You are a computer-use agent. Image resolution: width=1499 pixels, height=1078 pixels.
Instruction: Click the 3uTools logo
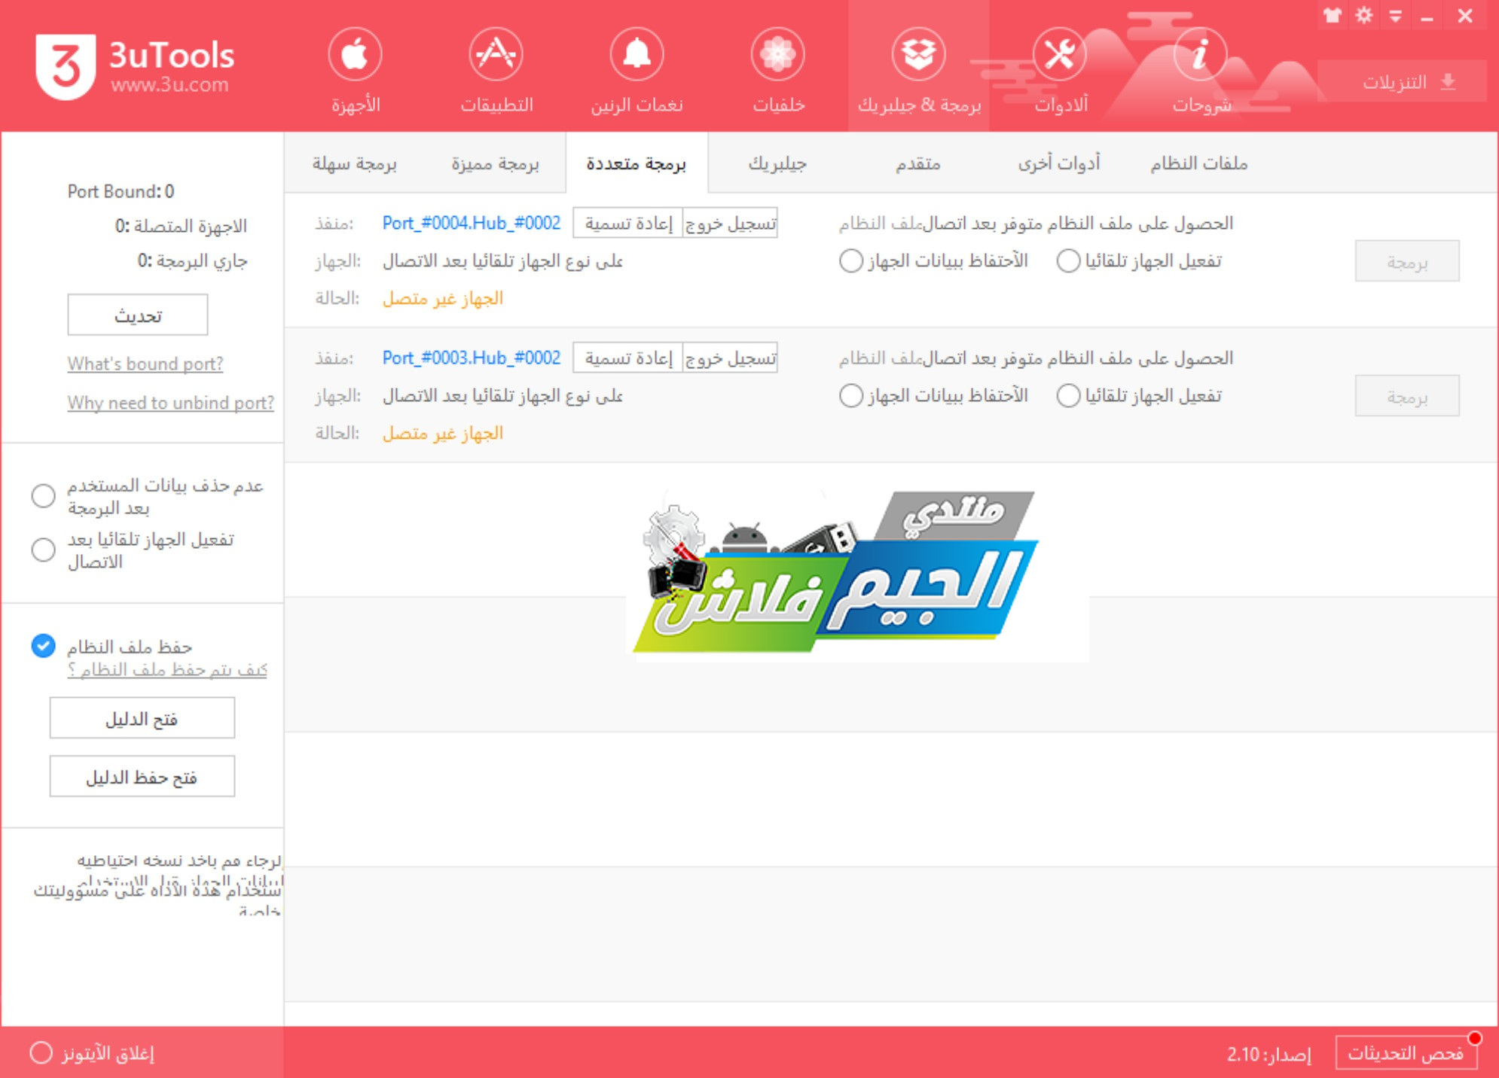(x=66, y=67)
